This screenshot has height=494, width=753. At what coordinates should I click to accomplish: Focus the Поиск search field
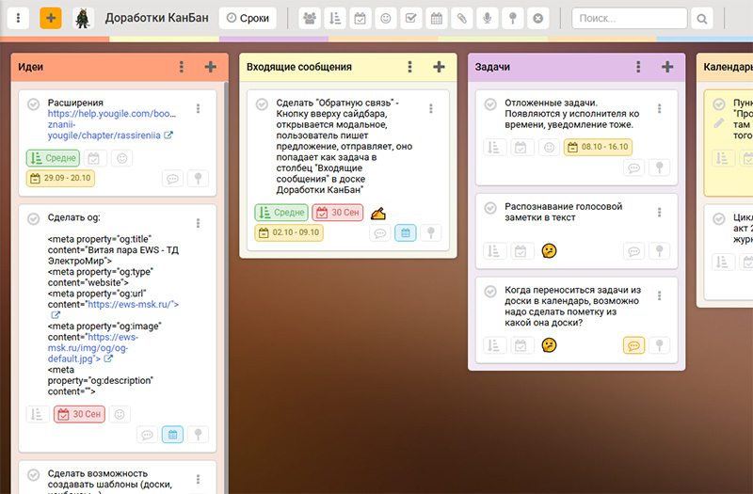(x=629, y=18)
